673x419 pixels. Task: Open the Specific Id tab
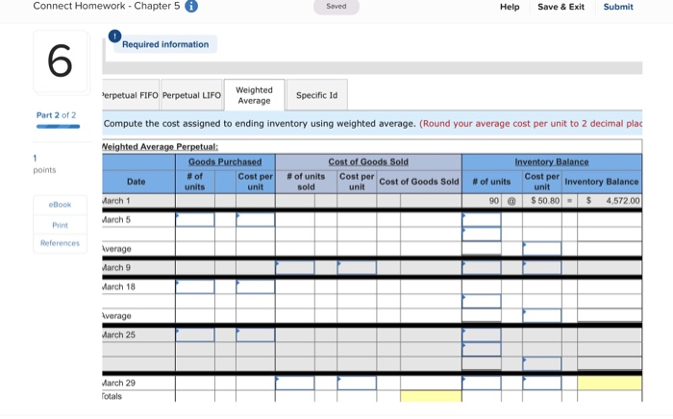pyautogui.click(x=316, y=95)
